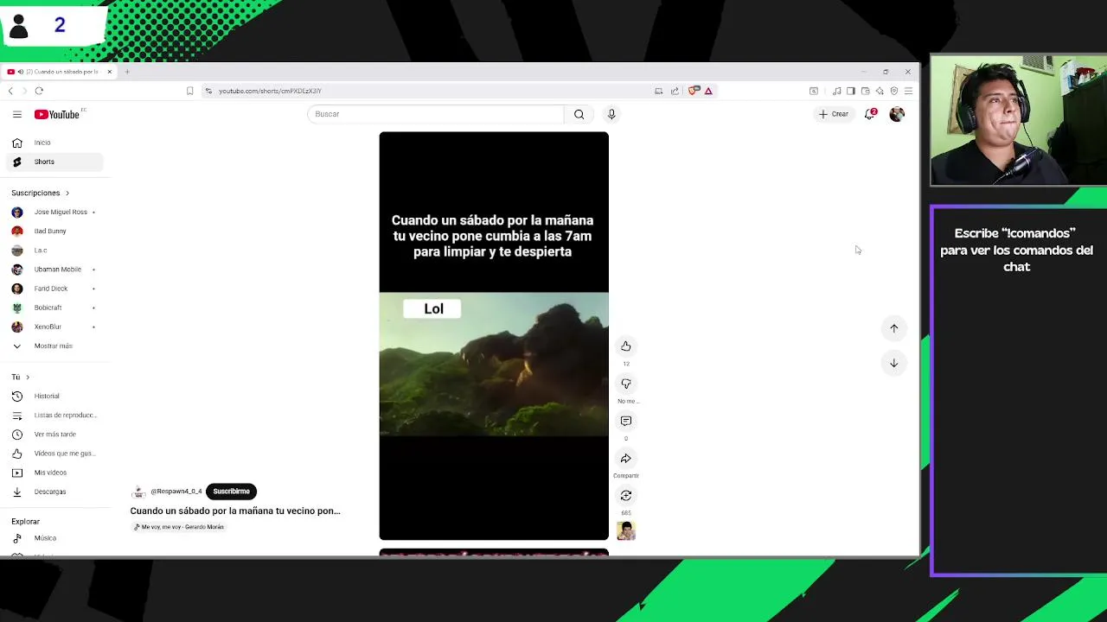The height and width of the screenshot is (622, 1107).
Task: Open Ver más tarde
Action: [x=54, y=435]
